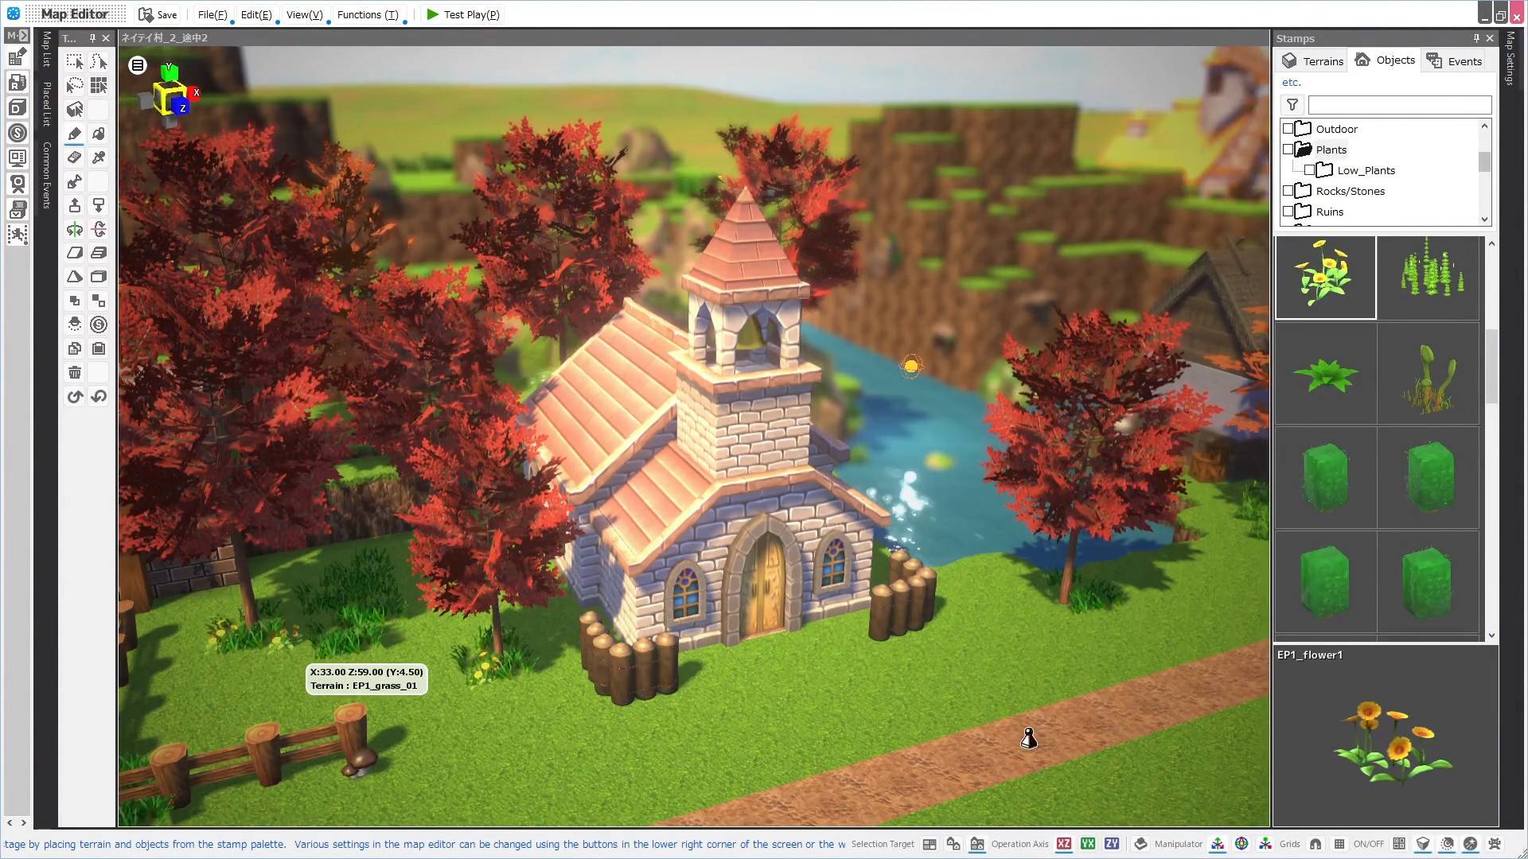Click the magnet snapping icon
This screenshot has width=1528, height=859.
pos(1316,844)
